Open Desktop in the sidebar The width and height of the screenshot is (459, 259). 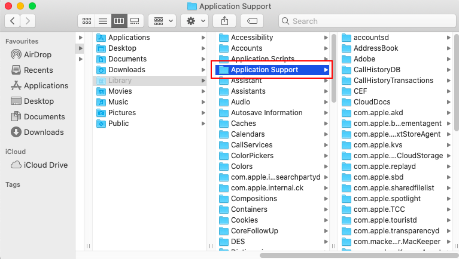point(32,101)
